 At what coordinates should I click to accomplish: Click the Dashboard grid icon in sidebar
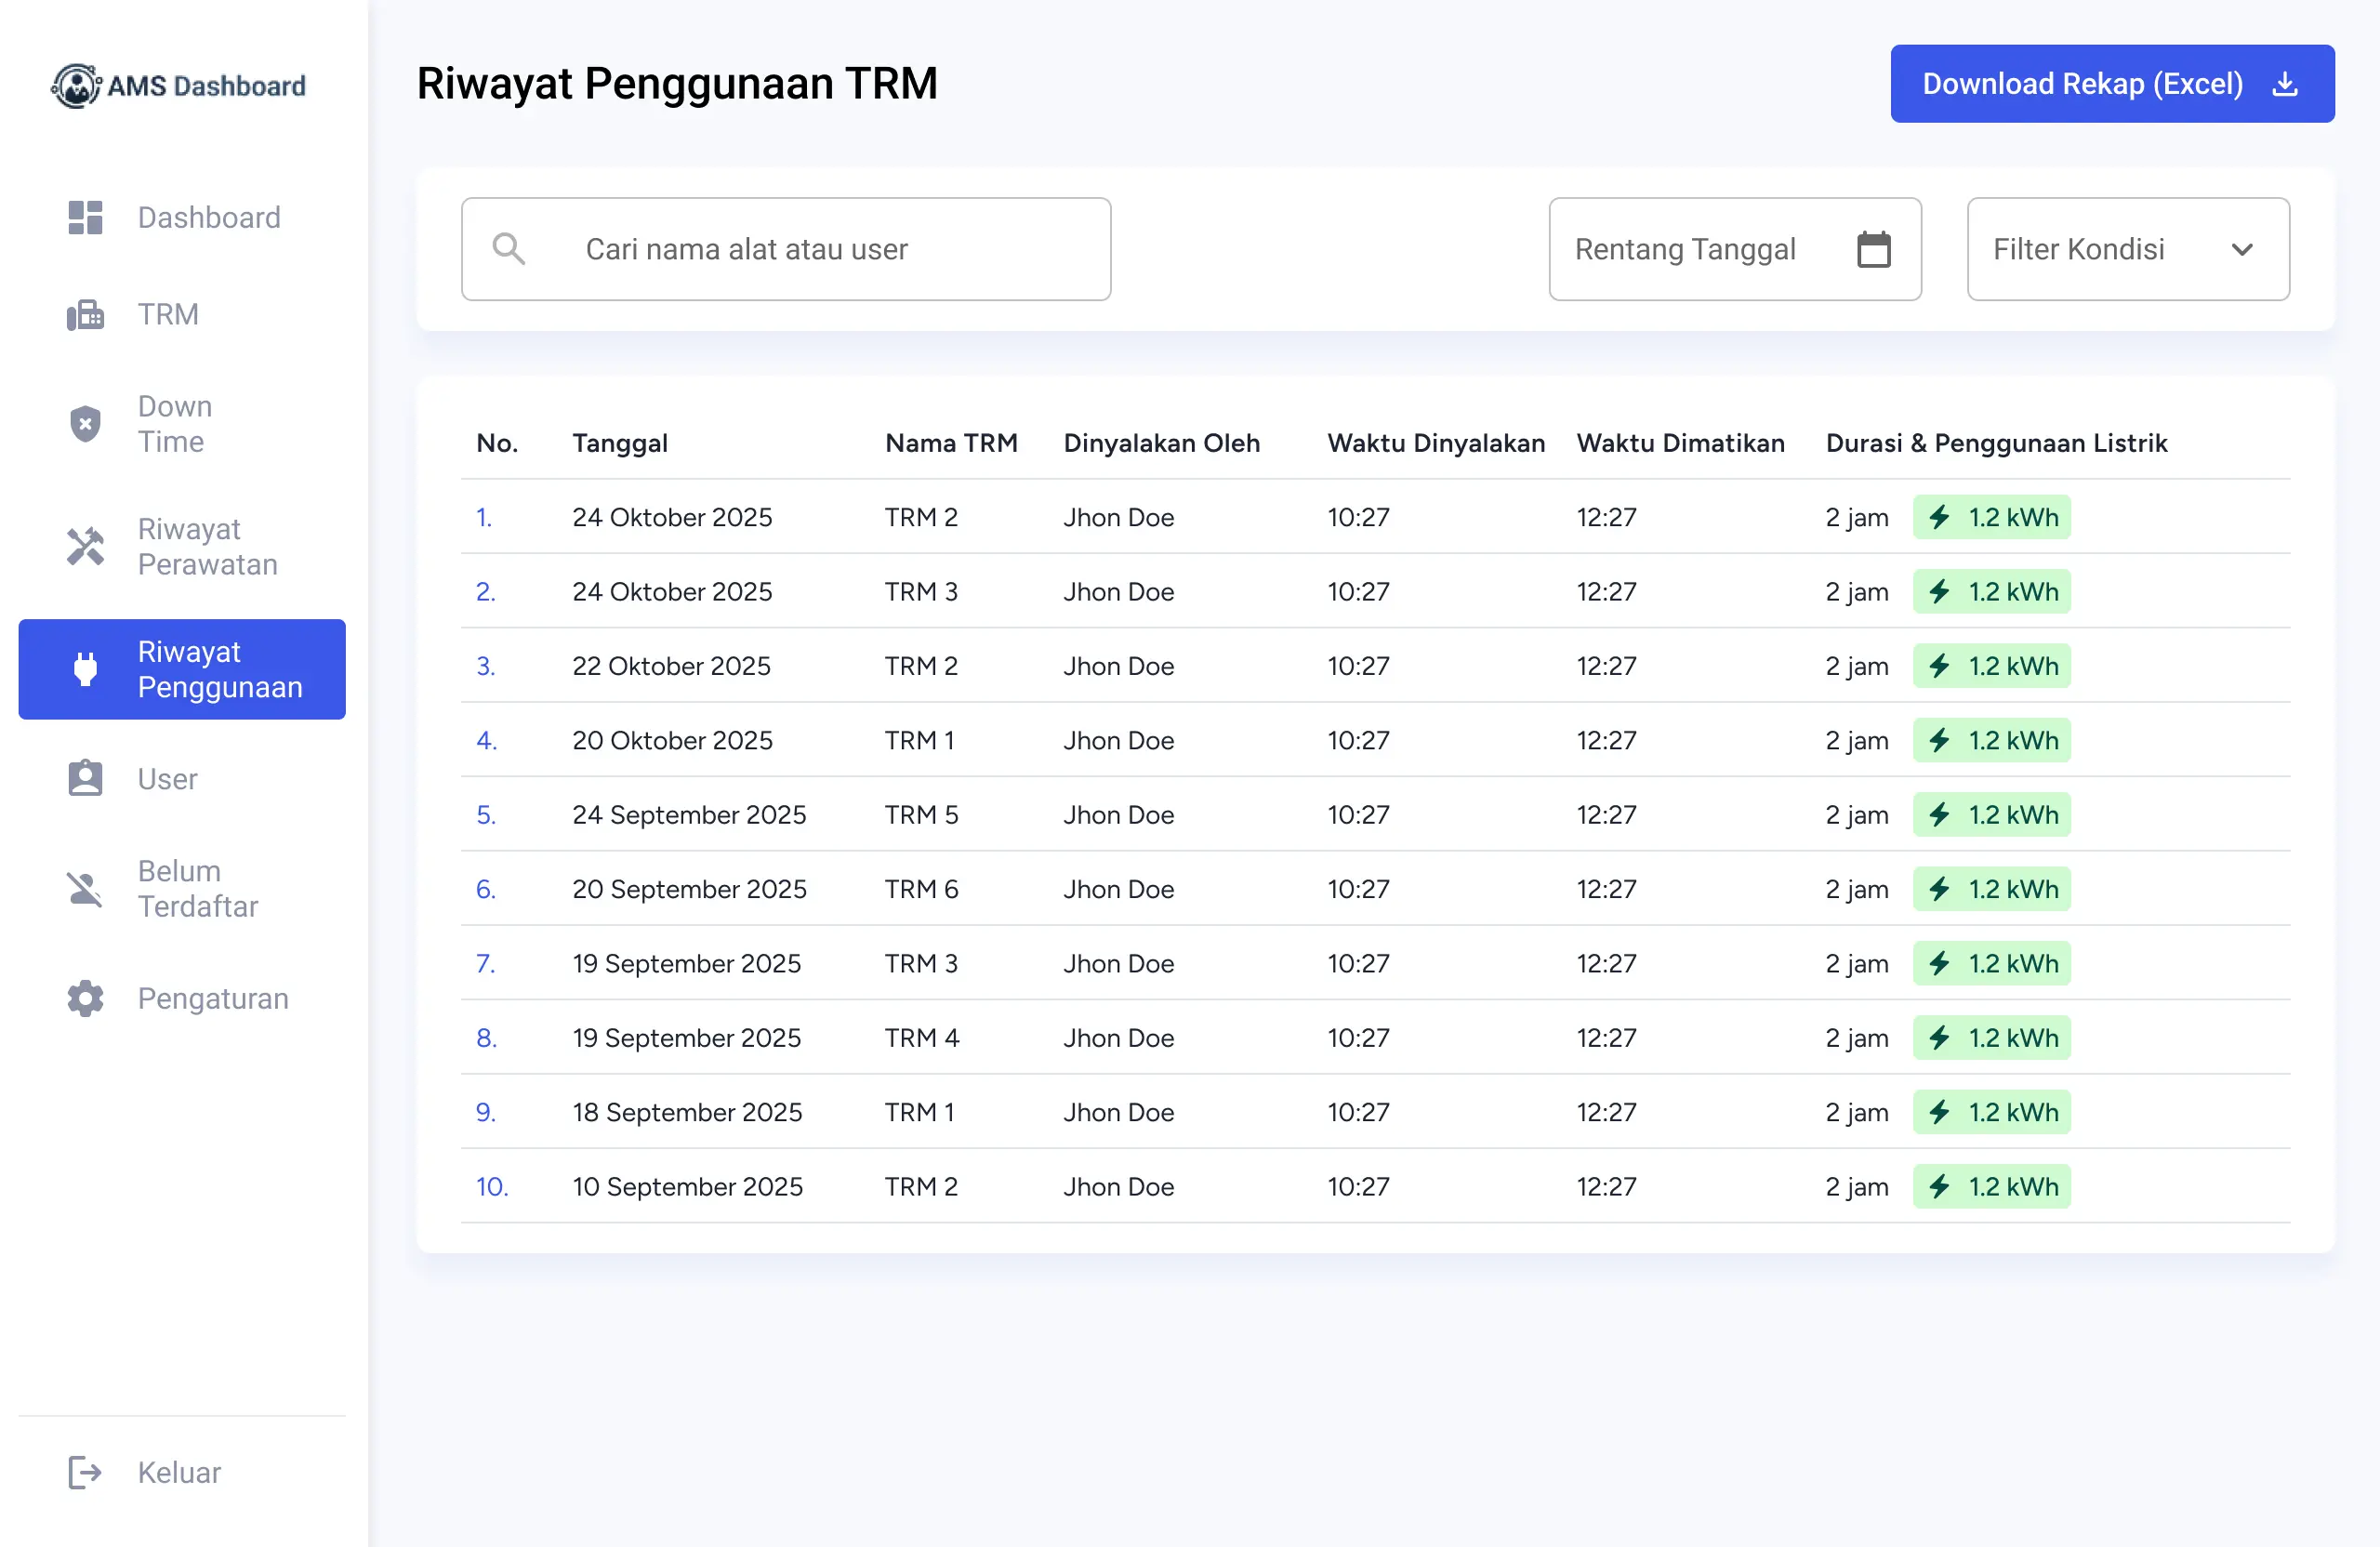85,217
